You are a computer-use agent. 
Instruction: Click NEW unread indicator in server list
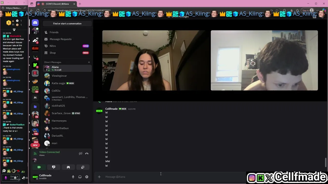[x=35, y=145]
